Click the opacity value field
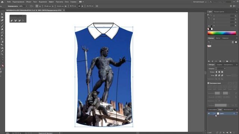This screenshot has height=134, width=239. [x=22, y=6]
